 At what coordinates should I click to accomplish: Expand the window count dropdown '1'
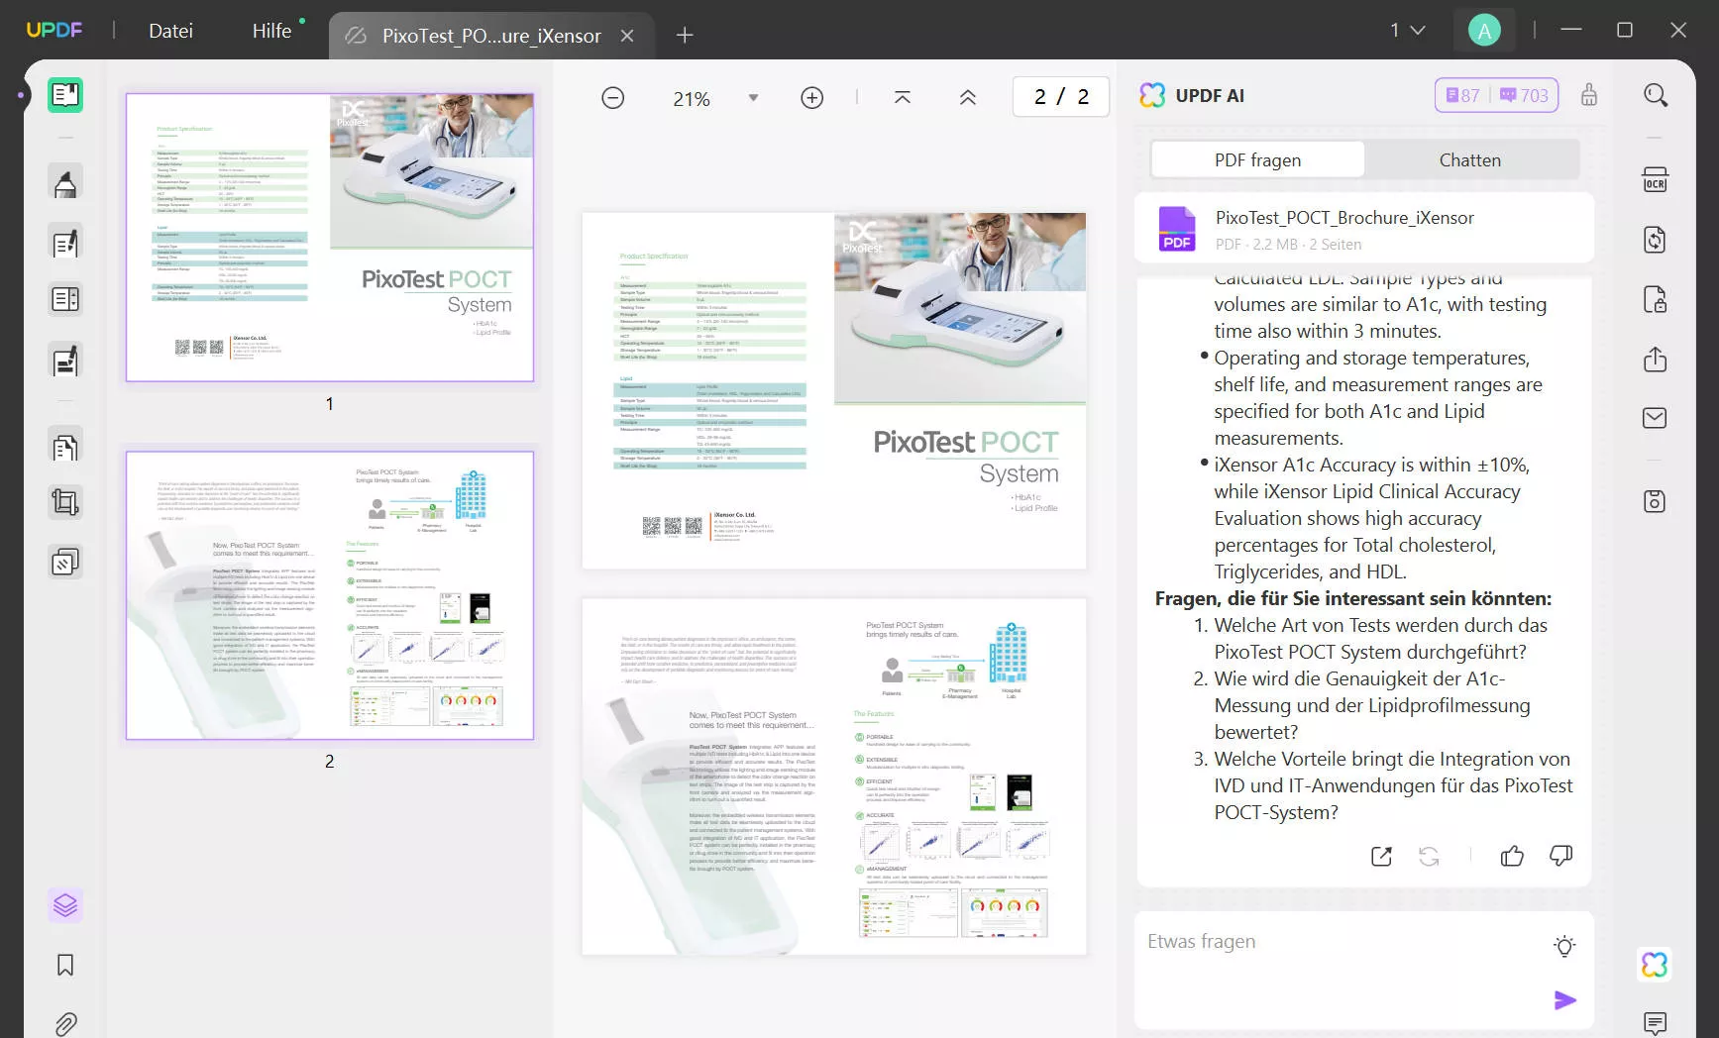(x=1407, y=31)
